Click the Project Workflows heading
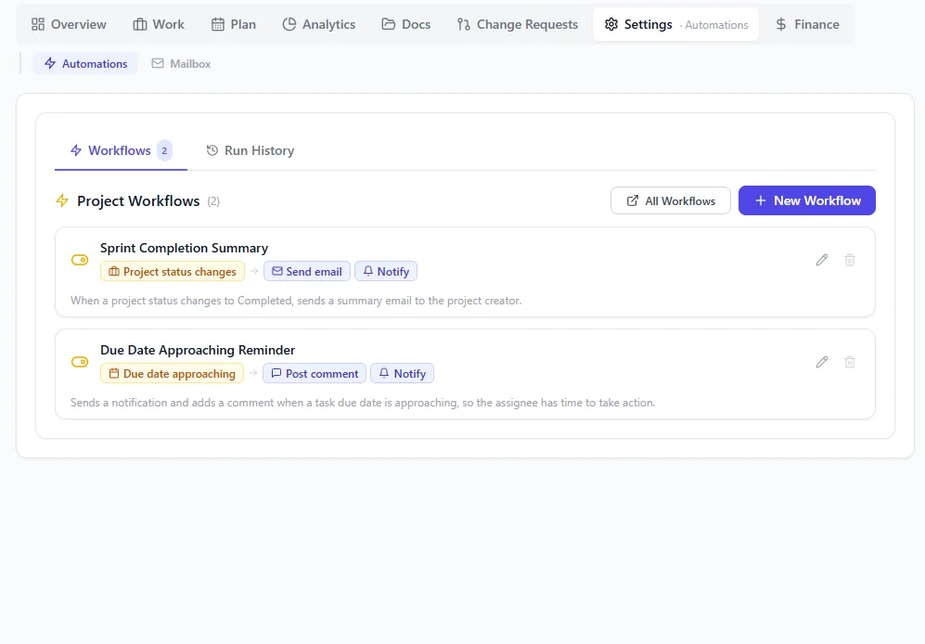Image resolution: width=925 pixels, height=644 pixels. (138, 201)
